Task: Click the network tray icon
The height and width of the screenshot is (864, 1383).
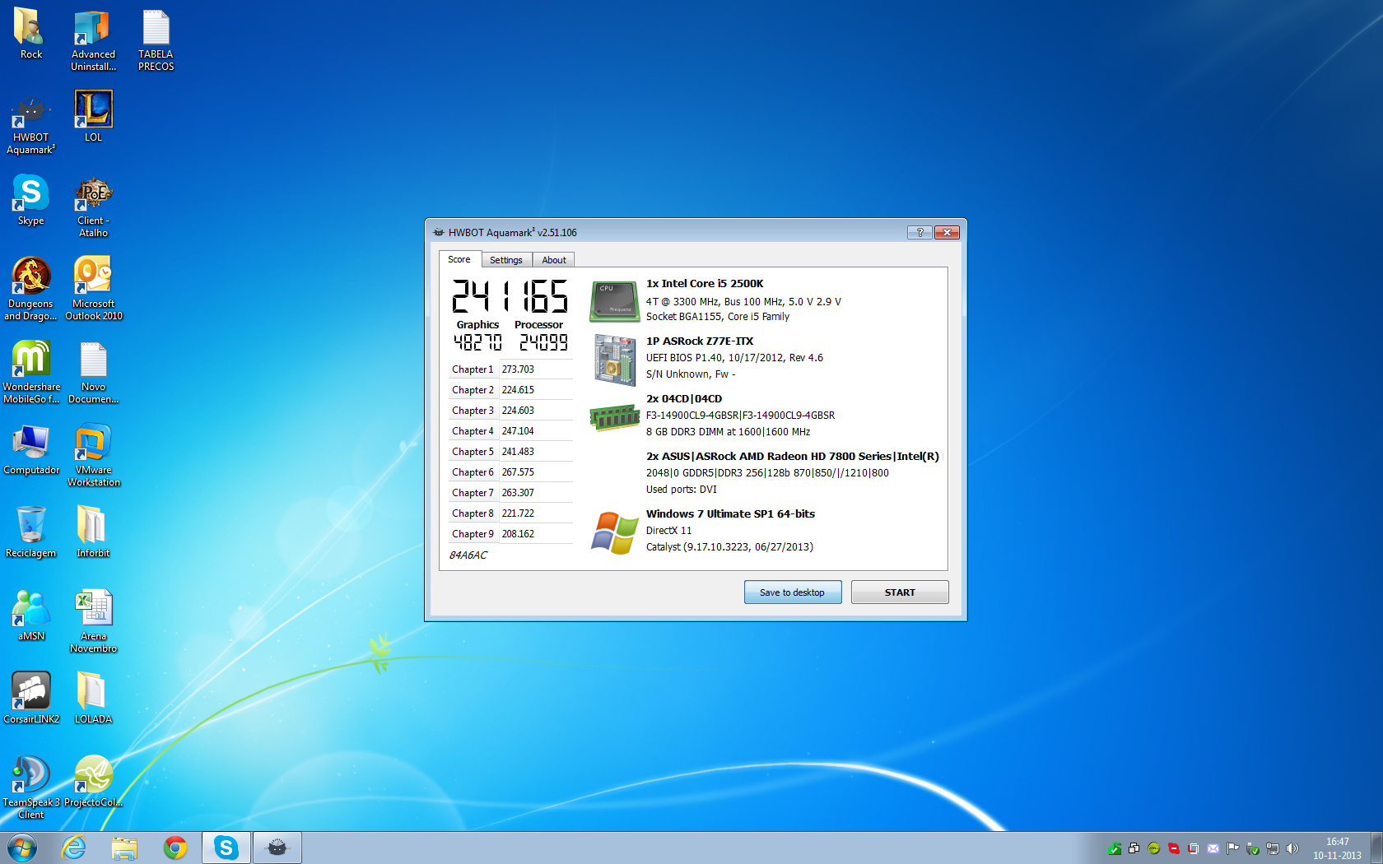Action: coord(1272,848)
